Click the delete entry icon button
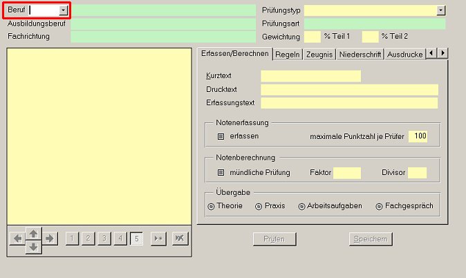 pyautogui.click(x=180, y=239)
